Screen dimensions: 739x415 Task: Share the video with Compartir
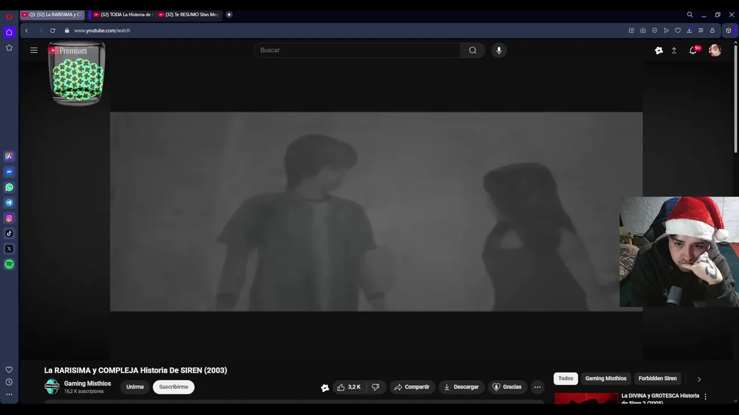pyautogui.click(x=412, y=387)
